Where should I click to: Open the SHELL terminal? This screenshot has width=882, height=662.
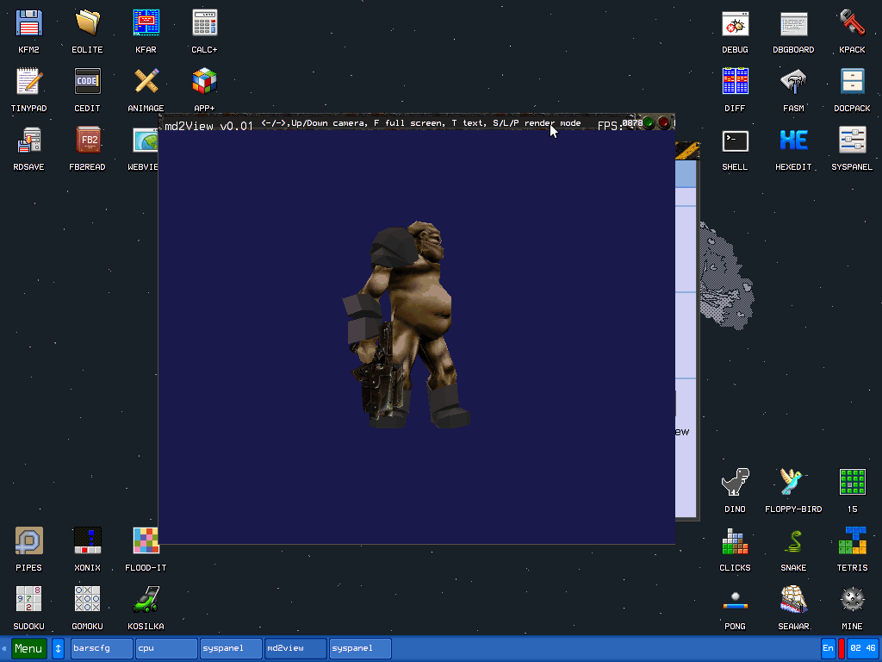click(x=735, y=139)
